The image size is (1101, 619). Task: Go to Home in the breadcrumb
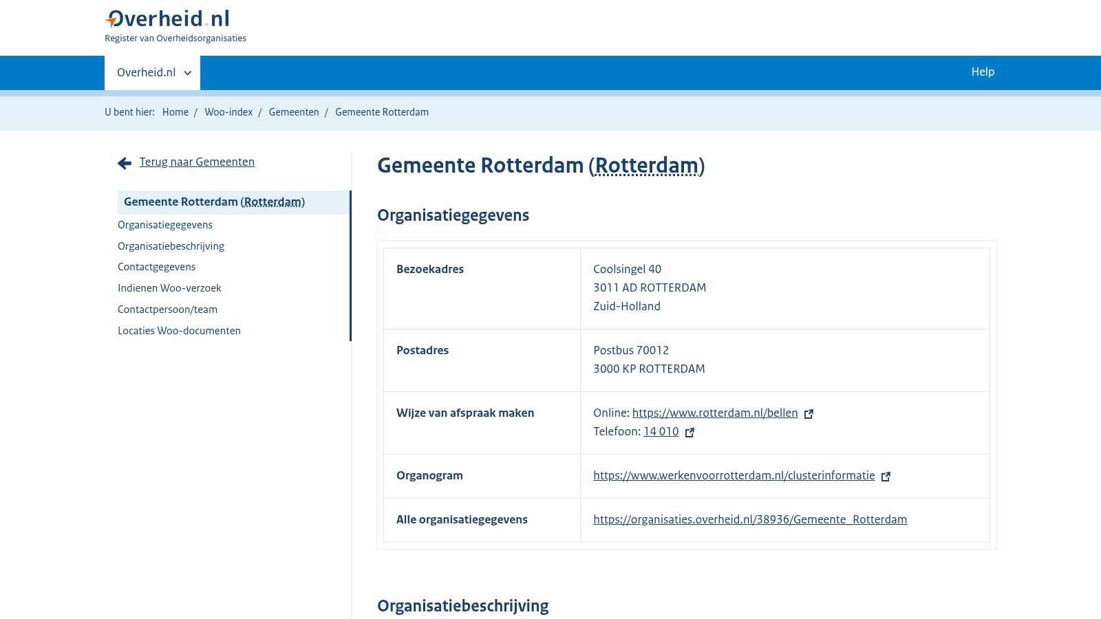click(175, 112)
